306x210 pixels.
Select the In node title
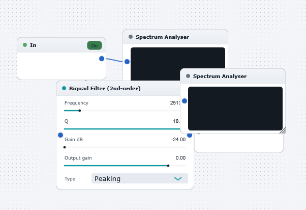click(x=33, y=45)
